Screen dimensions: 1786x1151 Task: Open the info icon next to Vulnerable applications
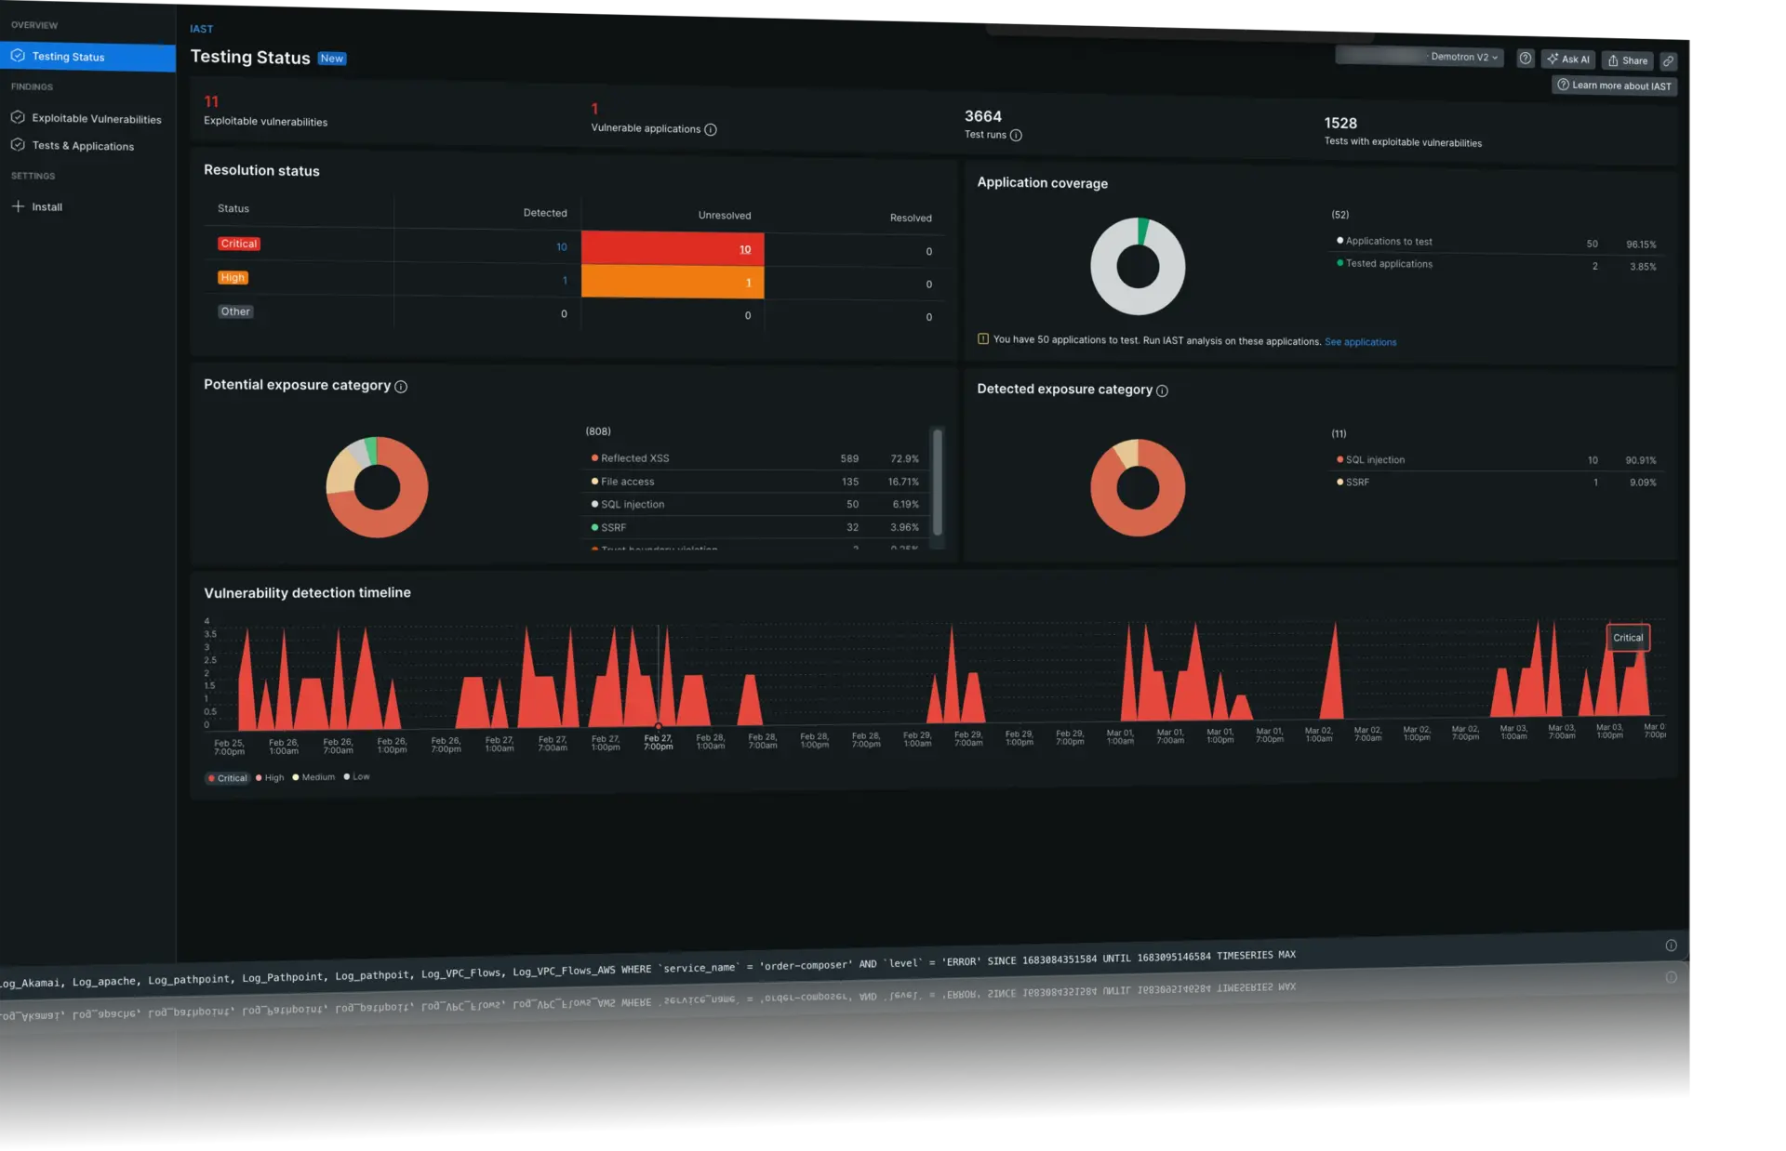(711, 129)
